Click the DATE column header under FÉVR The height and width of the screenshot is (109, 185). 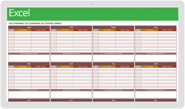tap(53, 30)
